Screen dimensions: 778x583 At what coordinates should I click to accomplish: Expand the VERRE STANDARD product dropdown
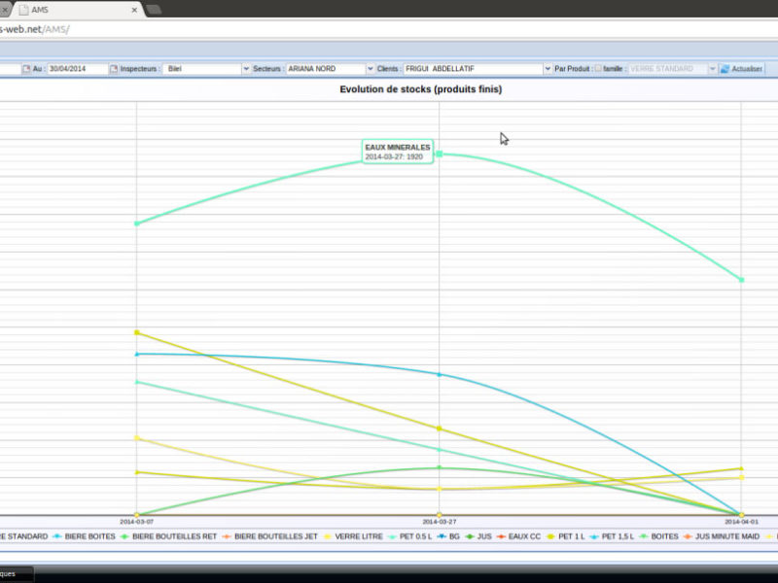click(713, 69)
